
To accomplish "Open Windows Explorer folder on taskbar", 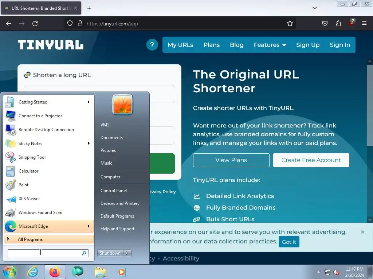I will [x=100, y=272].
